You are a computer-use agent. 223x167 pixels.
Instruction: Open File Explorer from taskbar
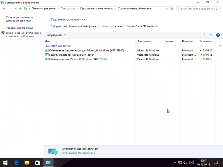(27, 163)
